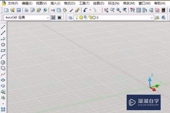Image resolution: width=170 pixels, height=113 pixels.
Task: Toggle layer 0 lock icon
Action: [x=90, y=18]
